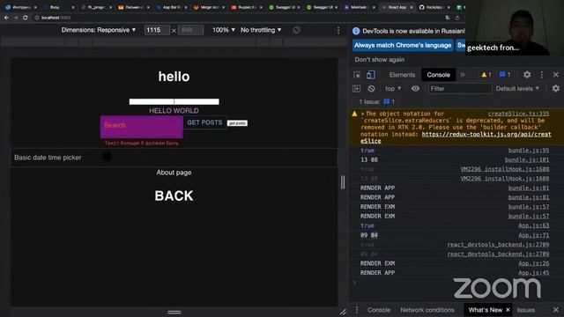Open Customize and control DevTools menu
The image size is (564, 317).
542,75
